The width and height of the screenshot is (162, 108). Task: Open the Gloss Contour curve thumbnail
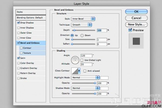(x=75, y=71)
